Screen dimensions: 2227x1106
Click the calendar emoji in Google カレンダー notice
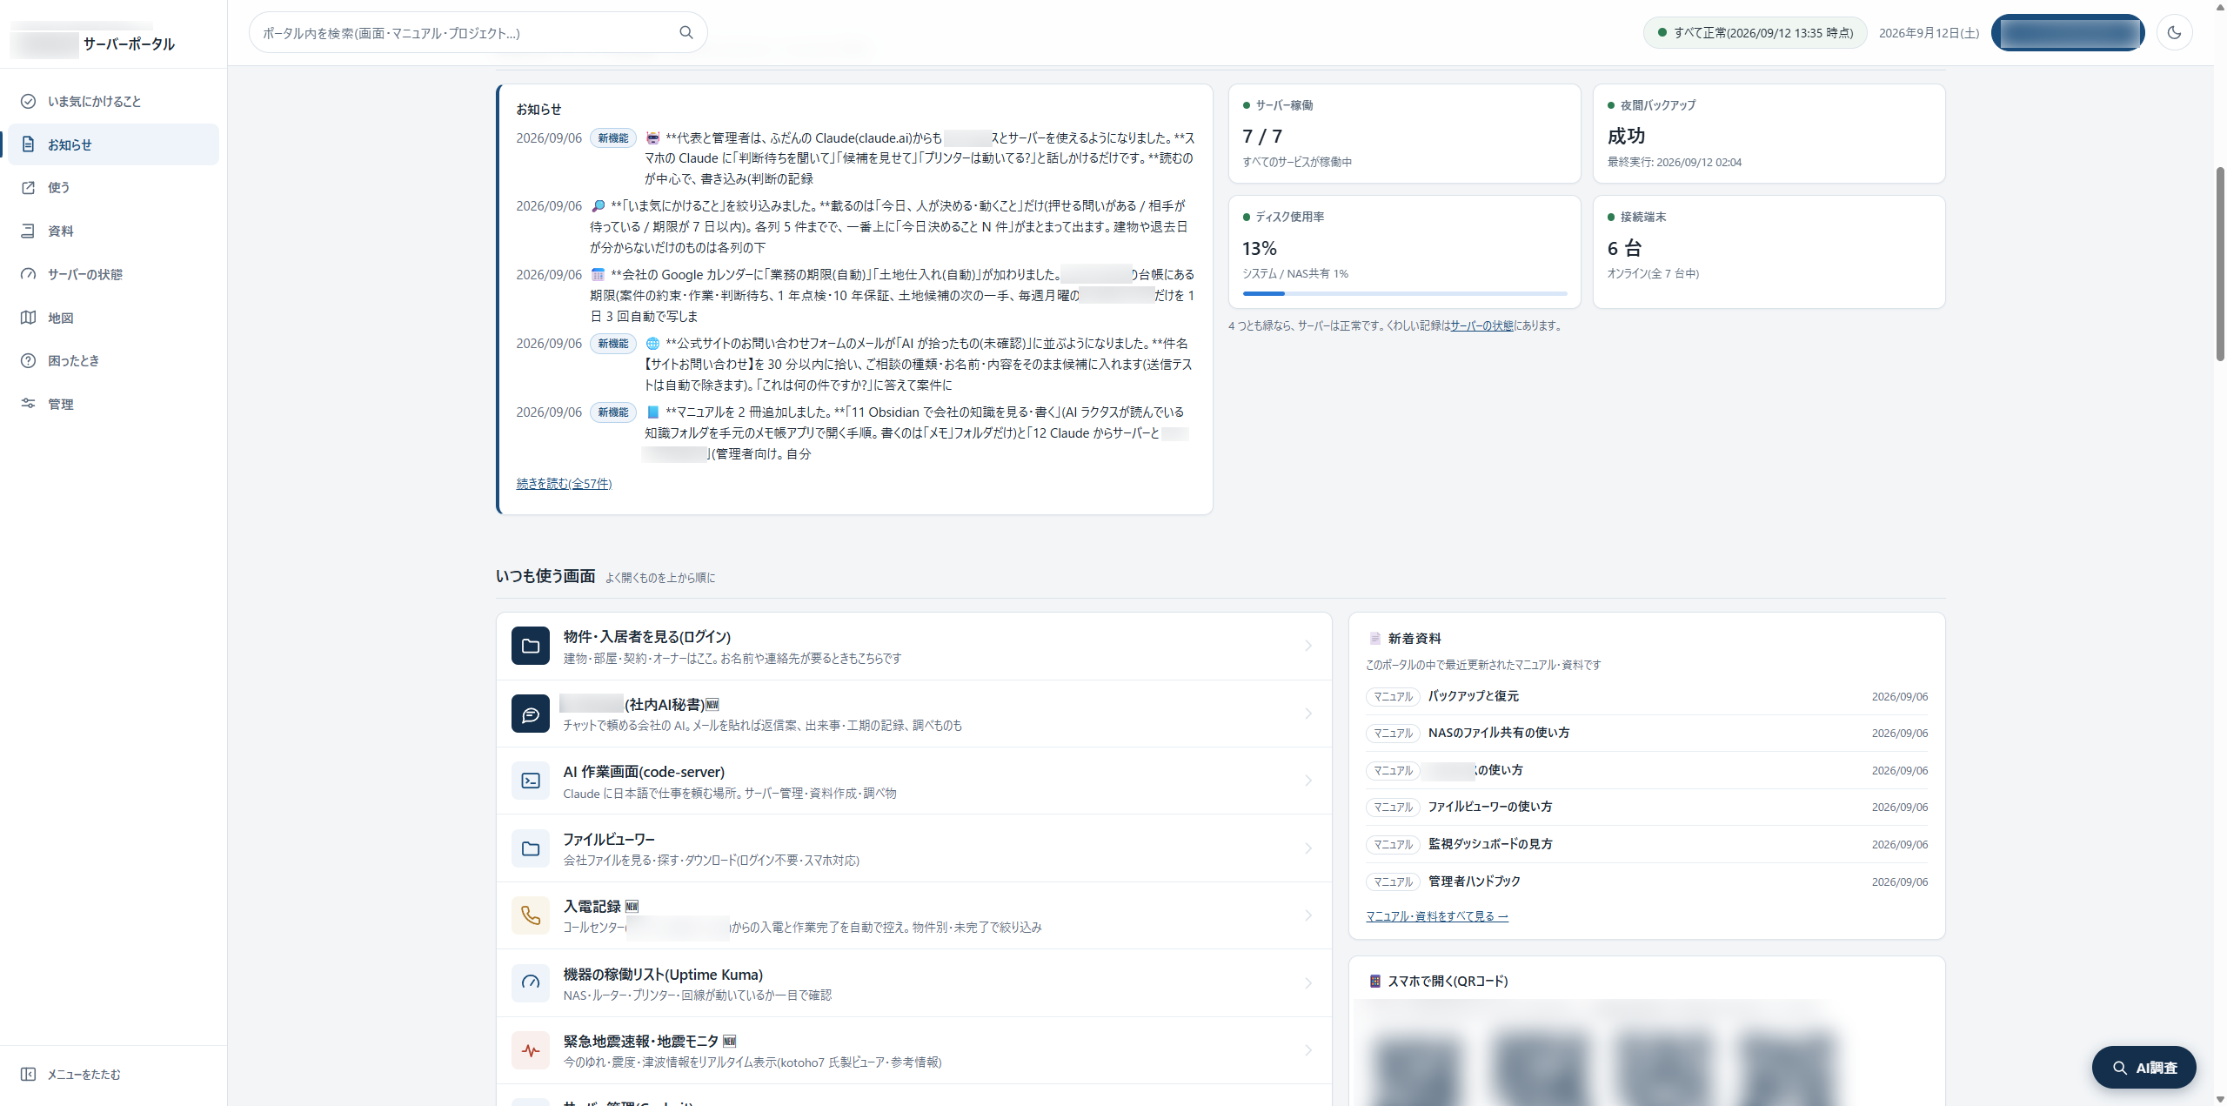coord(598,274)
